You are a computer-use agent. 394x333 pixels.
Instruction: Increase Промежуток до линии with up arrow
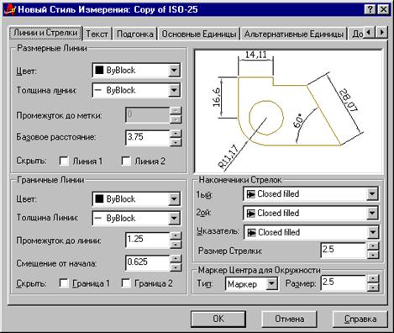pos(176,235)
